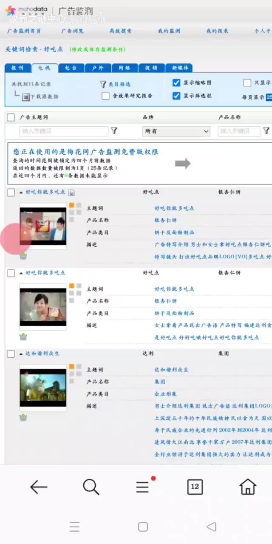Tick the select-all checkbox in 广告主题词 header
Image resolution: width=272 pixels, height=544 pixels.
[x=11, y=117]
